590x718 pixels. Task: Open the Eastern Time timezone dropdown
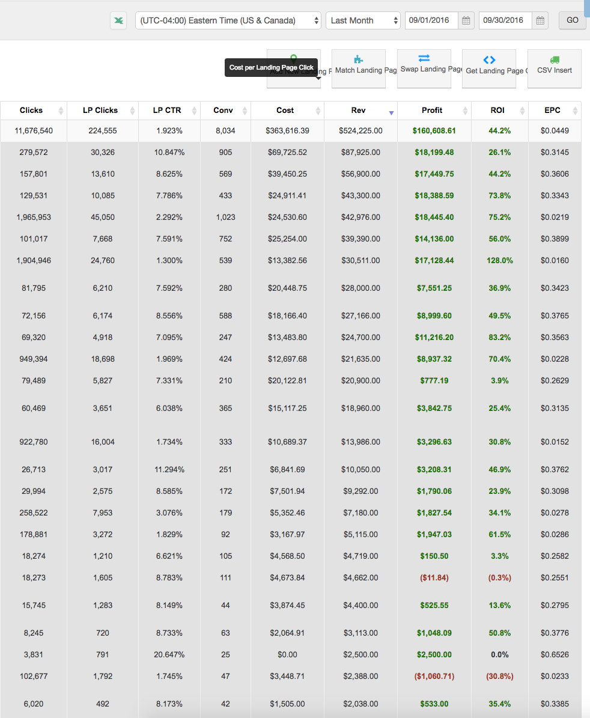(228, 20)
